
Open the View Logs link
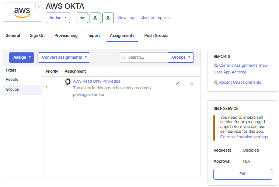tap(127, 18)
